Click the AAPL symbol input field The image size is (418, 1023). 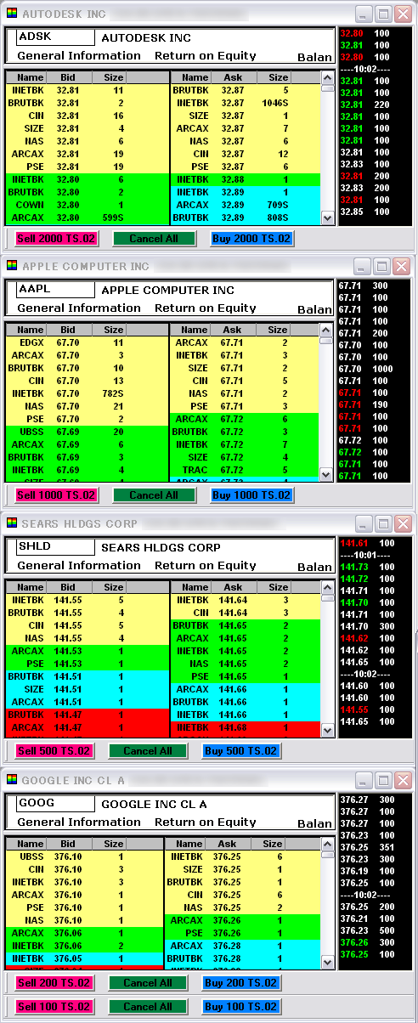click(x=55, y=290)
